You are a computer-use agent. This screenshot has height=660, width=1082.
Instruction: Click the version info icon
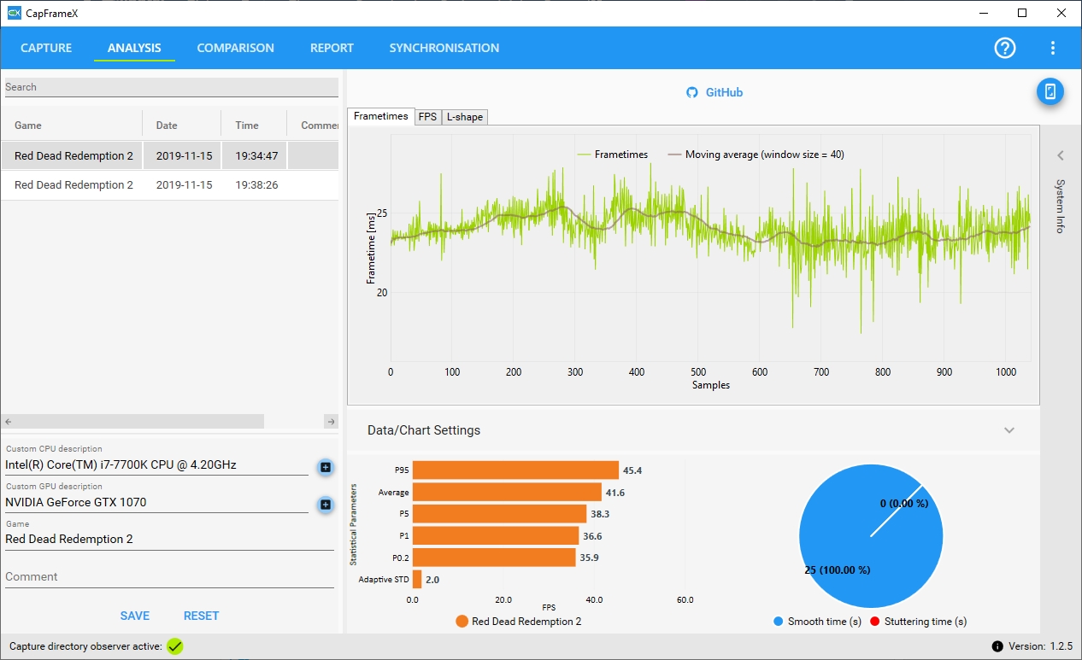[x=997, y=646]
